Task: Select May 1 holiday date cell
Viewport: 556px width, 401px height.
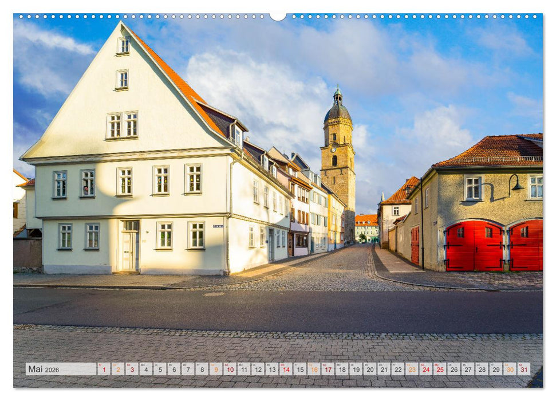Action: click(x=104, y=369)
